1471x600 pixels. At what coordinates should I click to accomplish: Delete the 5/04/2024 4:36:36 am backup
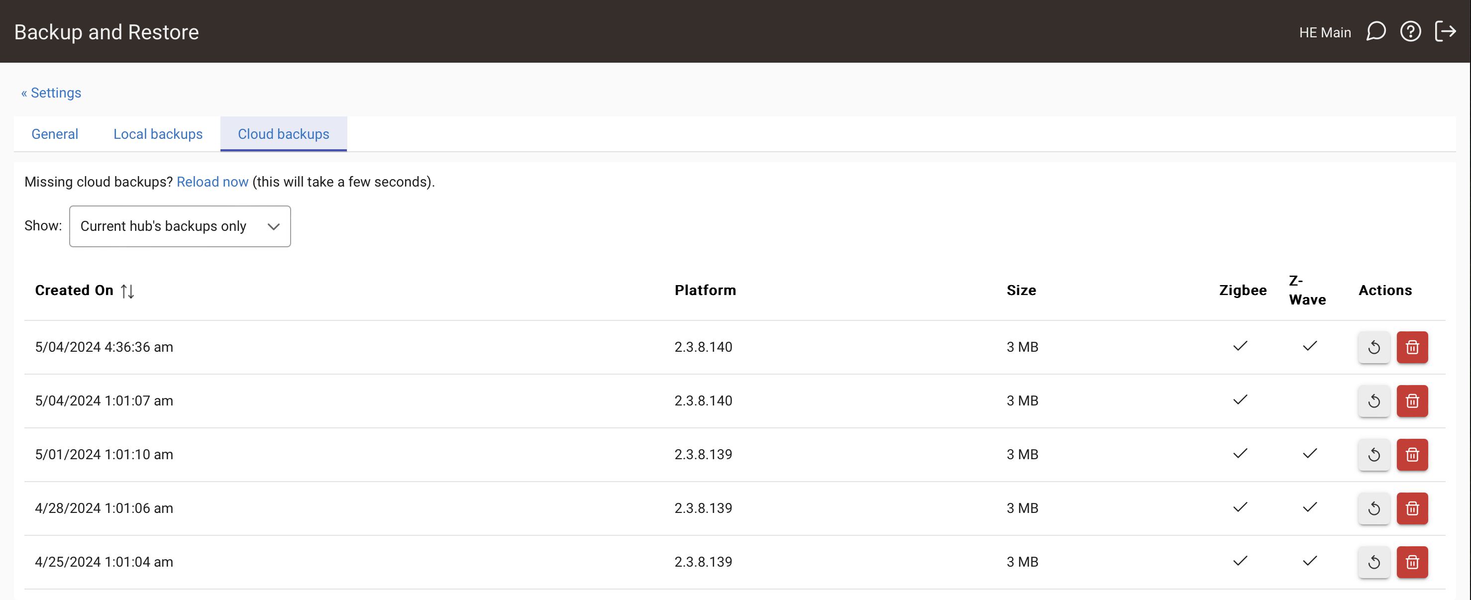(1412, 347)
